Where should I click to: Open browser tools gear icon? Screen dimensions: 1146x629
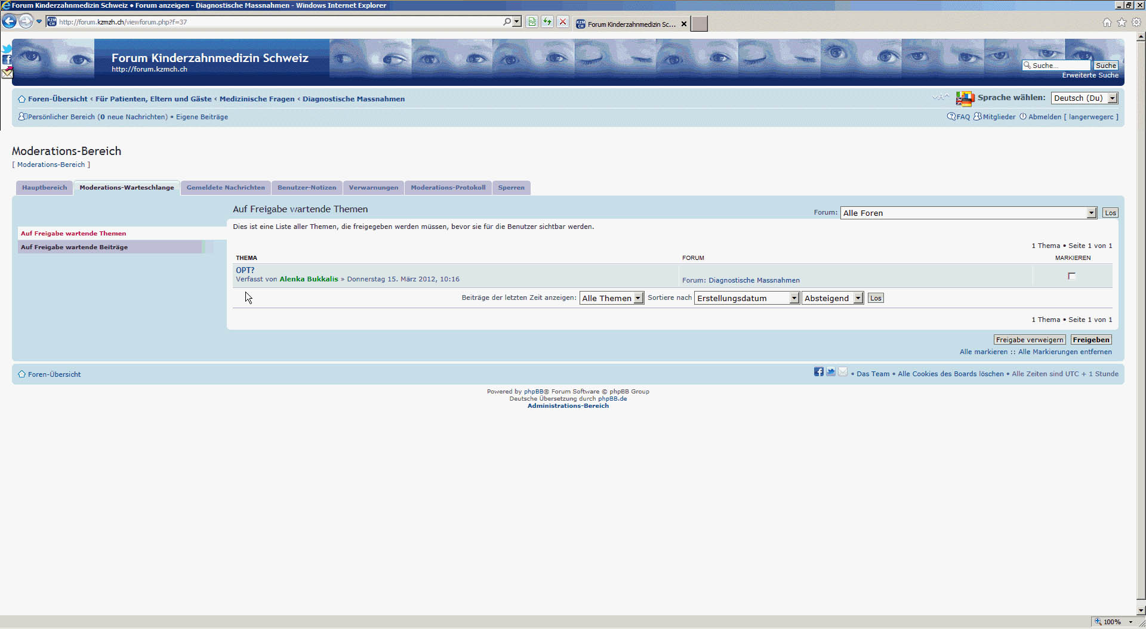(1136, 23)
